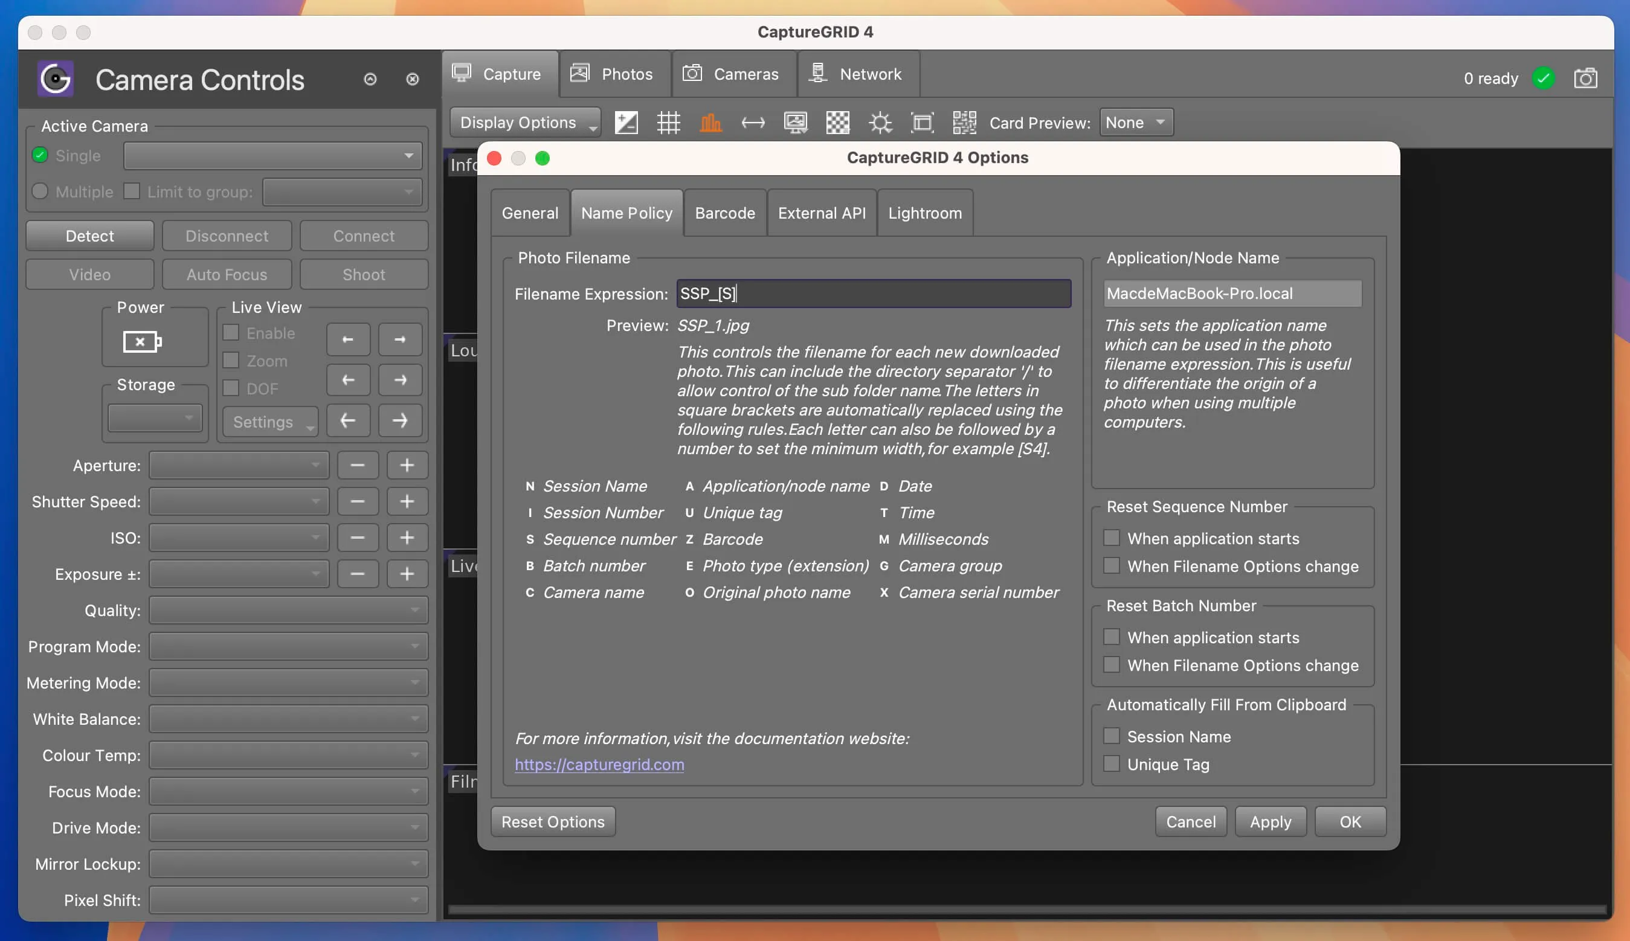This screenshot has width=1630, height=941.
Task: Enable clipboard auto-fill for Unique Tag
Action: coord(1111,763)
